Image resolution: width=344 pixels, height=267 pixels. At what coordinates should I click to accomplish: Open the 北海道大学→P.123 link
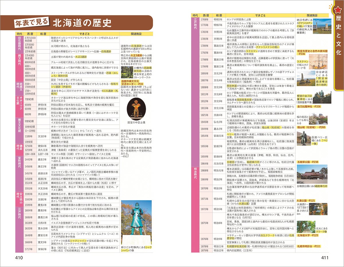[308, 235]
